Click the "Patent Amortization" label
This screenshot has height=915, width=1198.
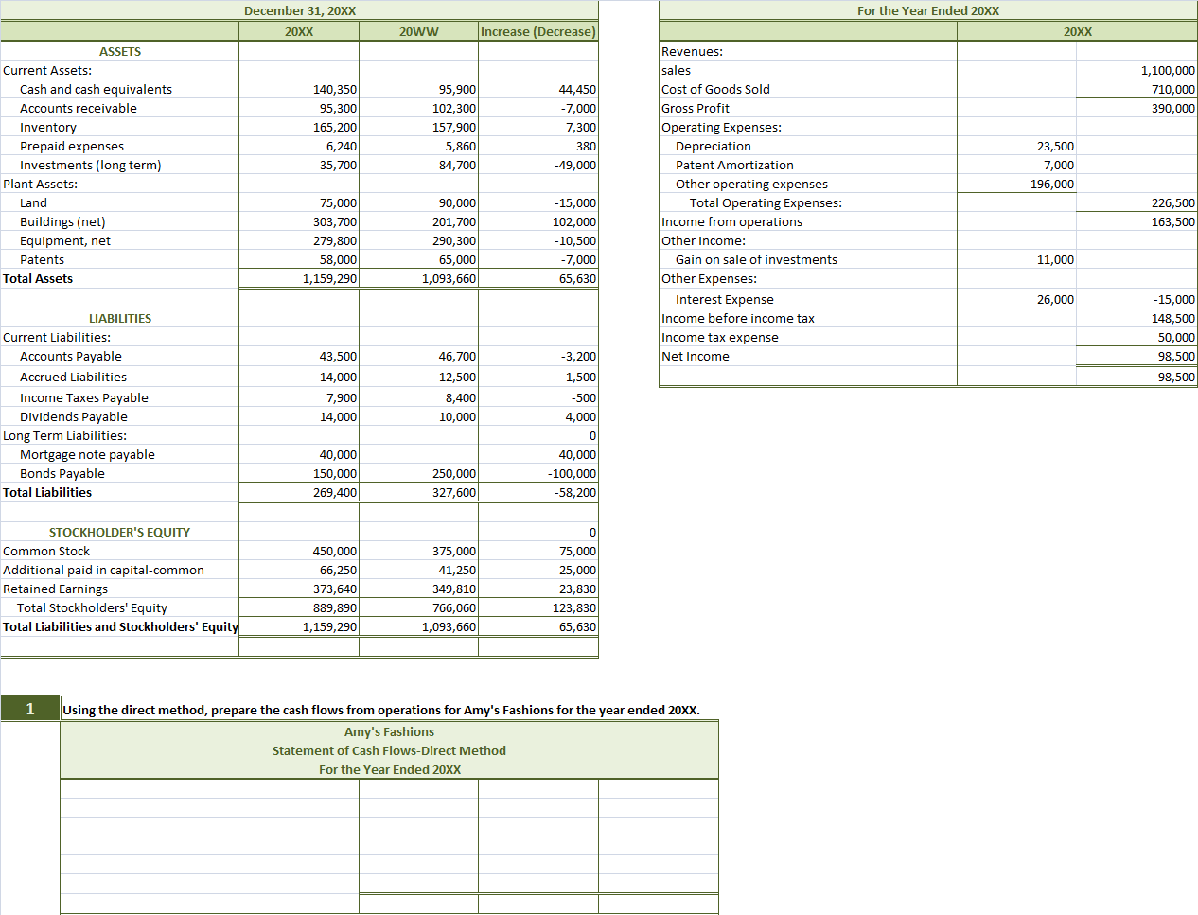pyautogui.click(x=734, y=165)
